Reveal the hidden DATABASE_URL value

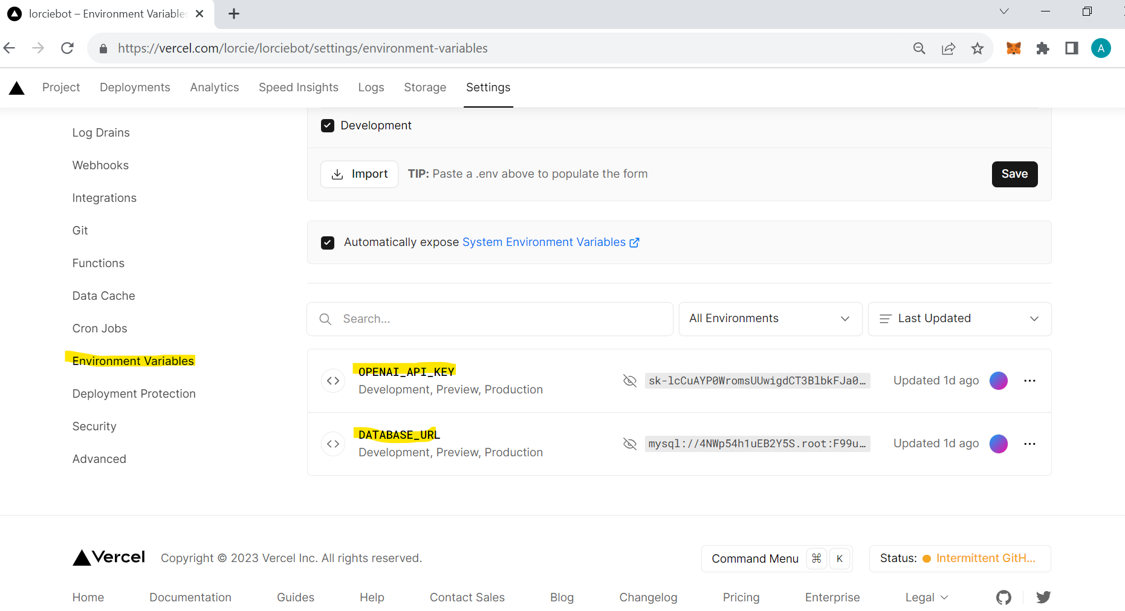coord(630,444)
